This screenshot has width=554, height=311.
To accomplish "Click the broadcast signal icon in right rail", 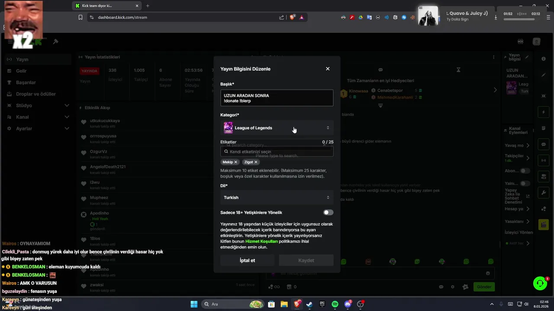I will [544, 160].
